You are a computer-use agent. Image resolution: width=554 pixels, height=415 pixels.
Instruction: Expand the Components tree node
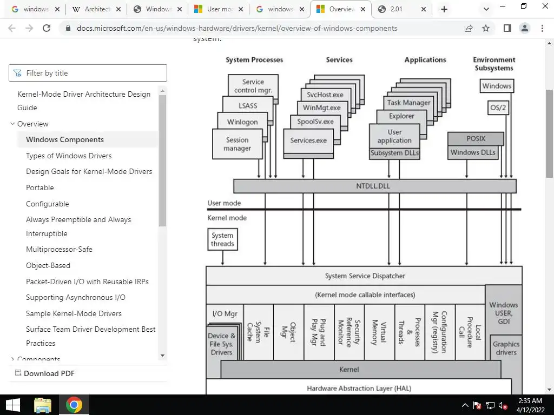coord(12,359)
